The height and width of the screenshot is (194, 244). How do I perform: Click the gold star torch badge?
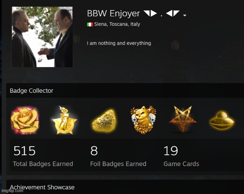click(65, 120)
